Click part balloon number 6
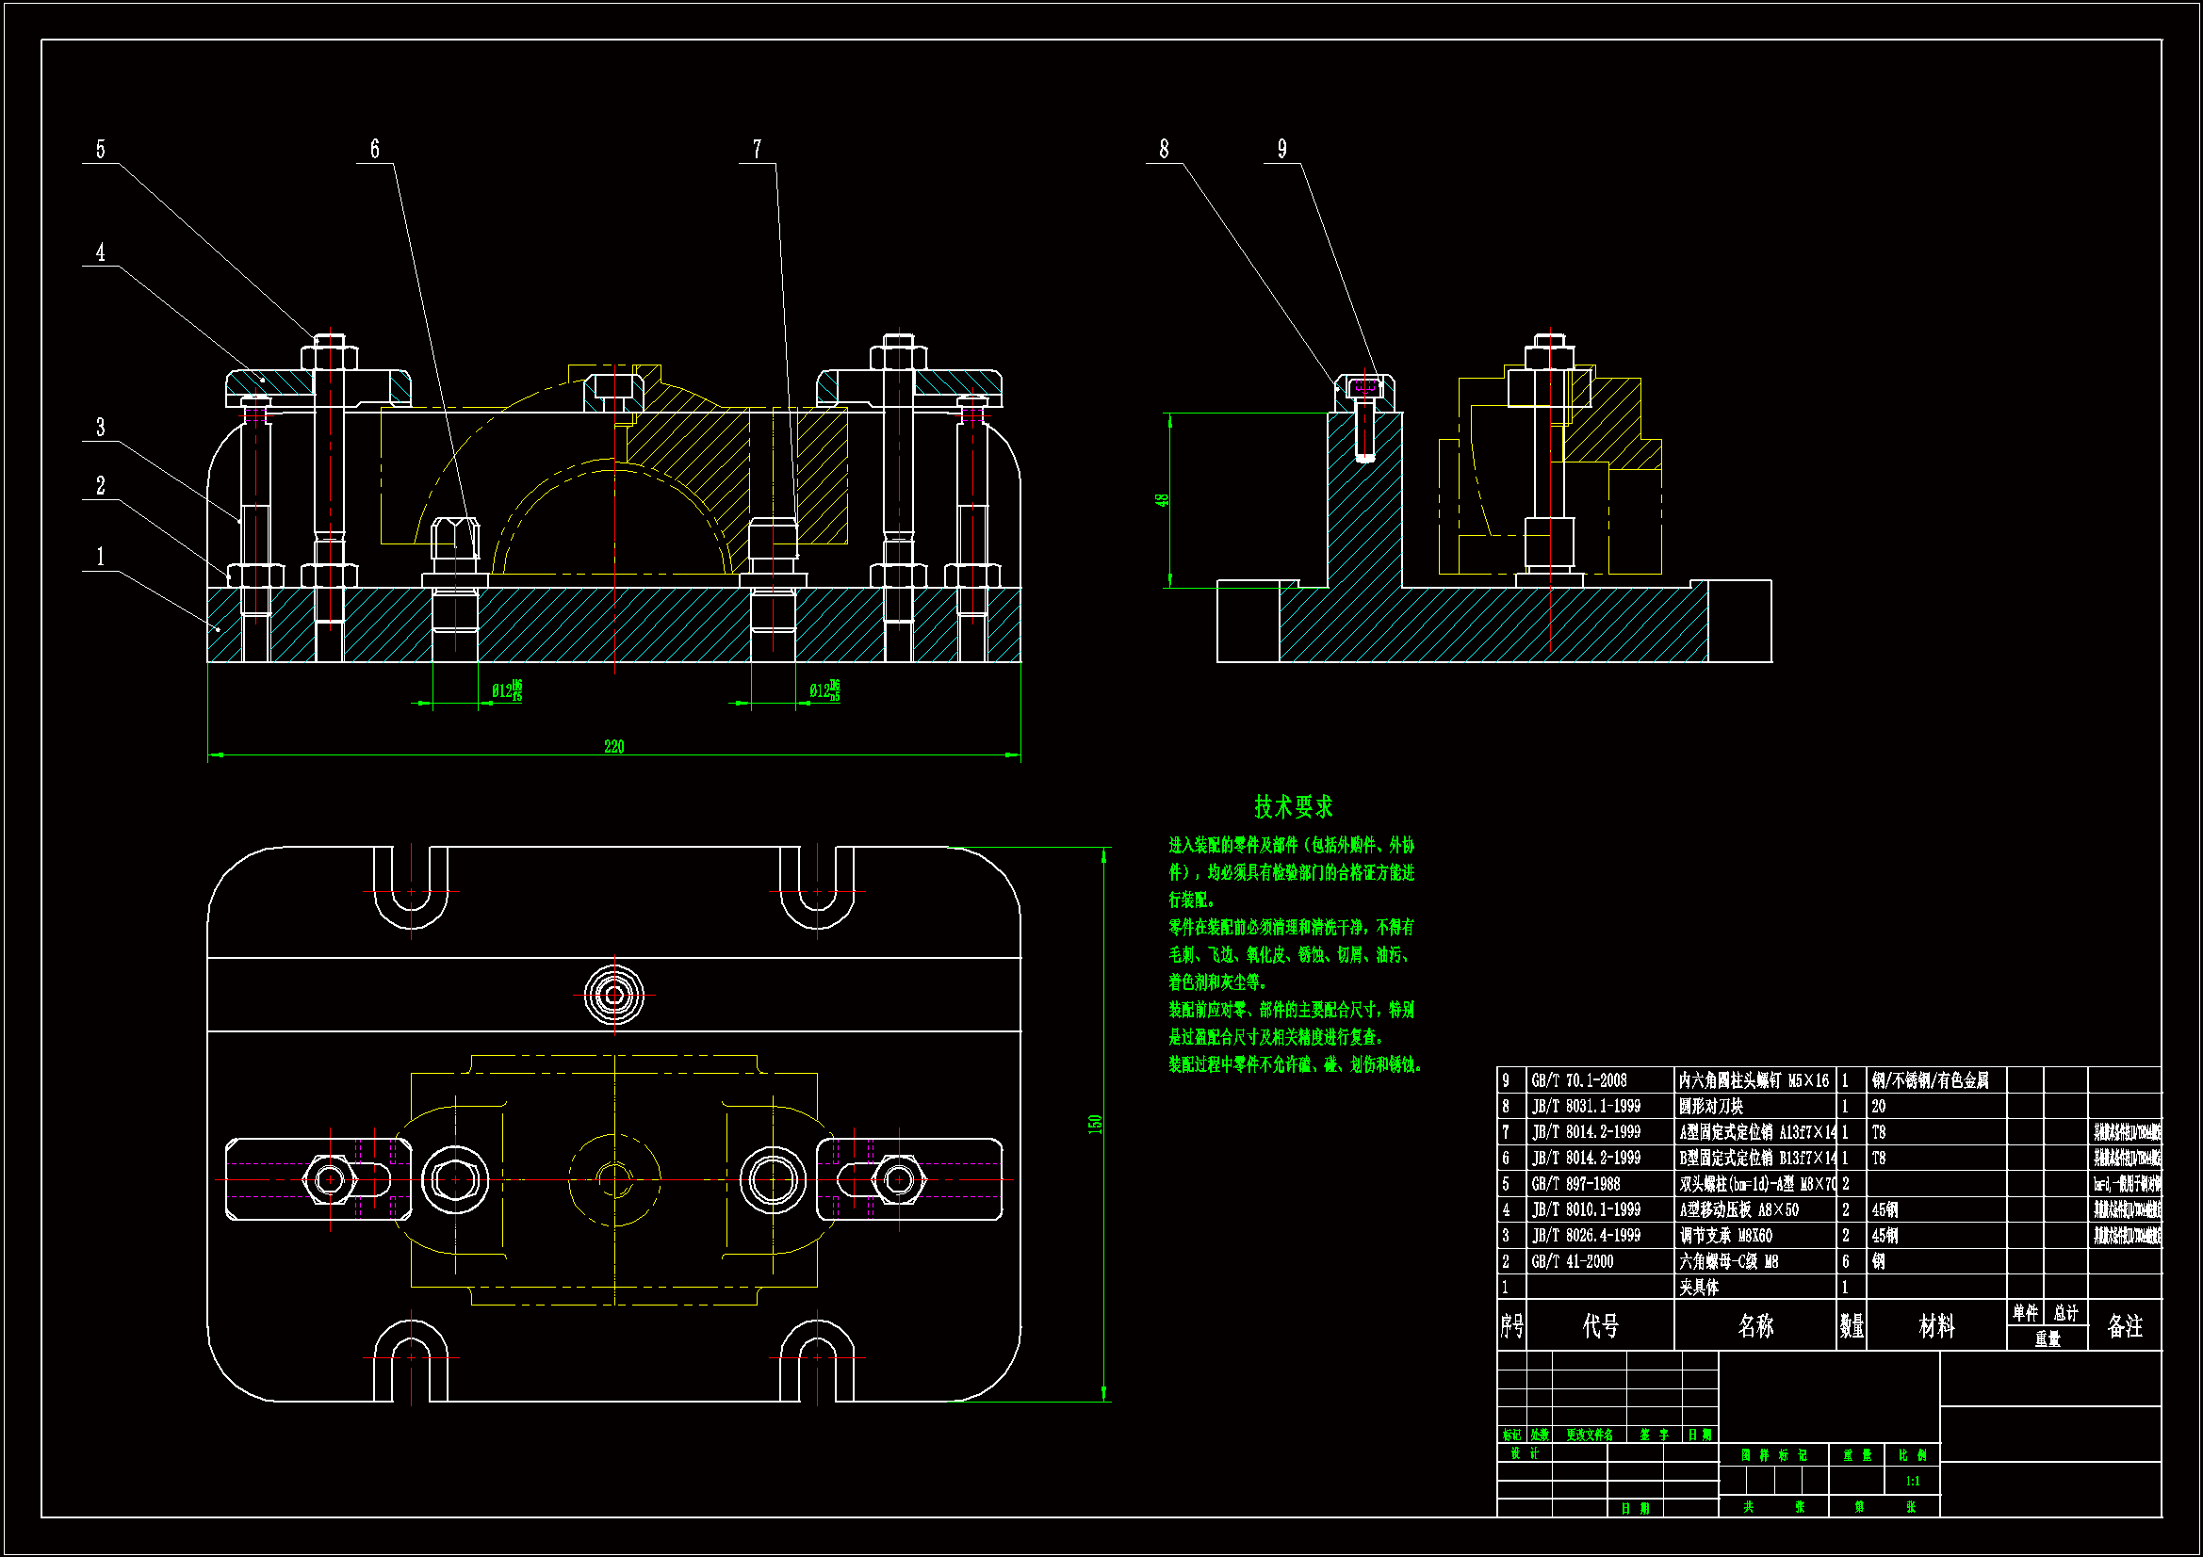2203x1557 pixels. pos(375,150)
